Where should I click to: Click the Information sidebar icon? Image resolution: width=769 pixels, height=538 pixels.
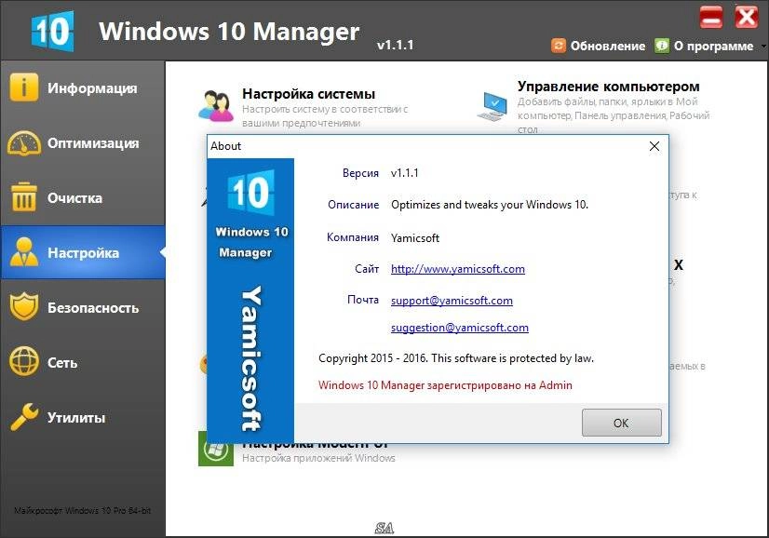click(x=23, y=87)
